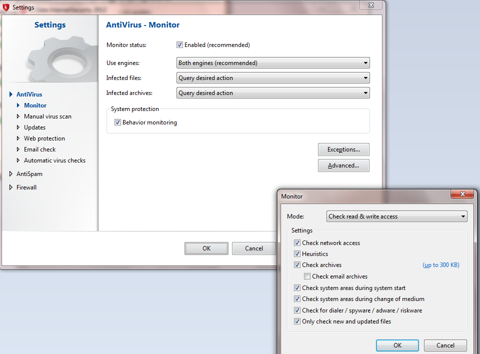Open the (up to 300 KB) link
This screenshot has width=480, height=354.
coord(441,265)
